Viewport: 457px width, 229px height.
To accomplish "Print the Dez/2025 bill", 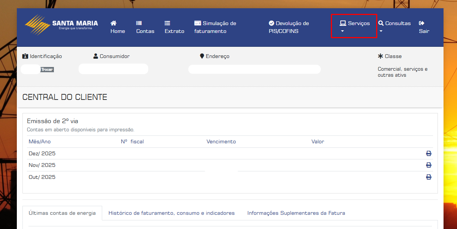I will coord(429,153).
